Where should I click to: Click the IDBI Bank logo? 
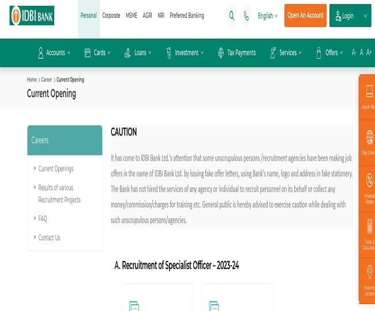coord(32,16)
